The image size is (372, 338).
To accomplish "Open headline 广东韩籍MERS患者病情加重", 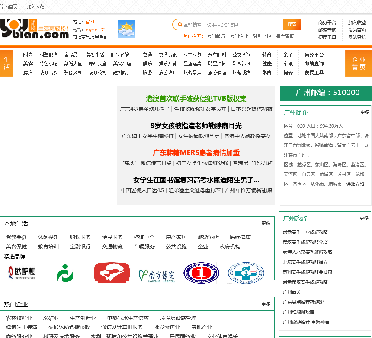I will click(x=196, y=153).
